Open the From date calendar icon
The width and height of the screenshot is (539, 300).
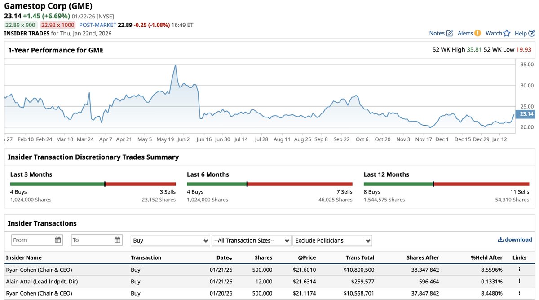coord(58,240)
